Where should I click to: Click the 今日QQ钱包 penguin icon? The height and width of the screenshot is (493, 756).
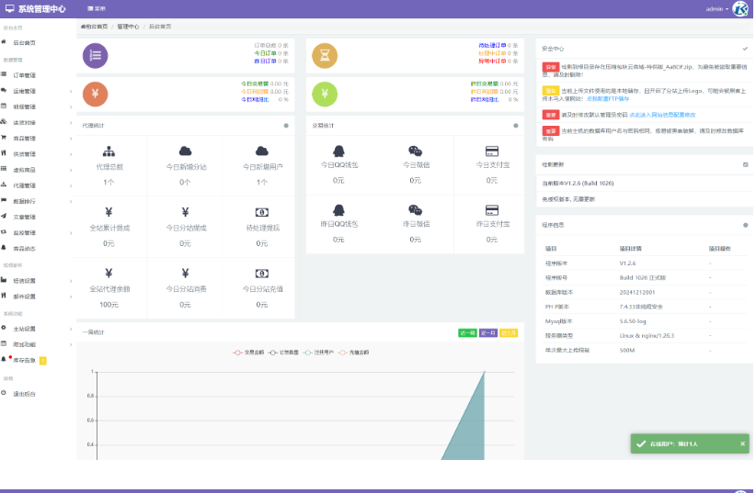[x=338, y=151]
